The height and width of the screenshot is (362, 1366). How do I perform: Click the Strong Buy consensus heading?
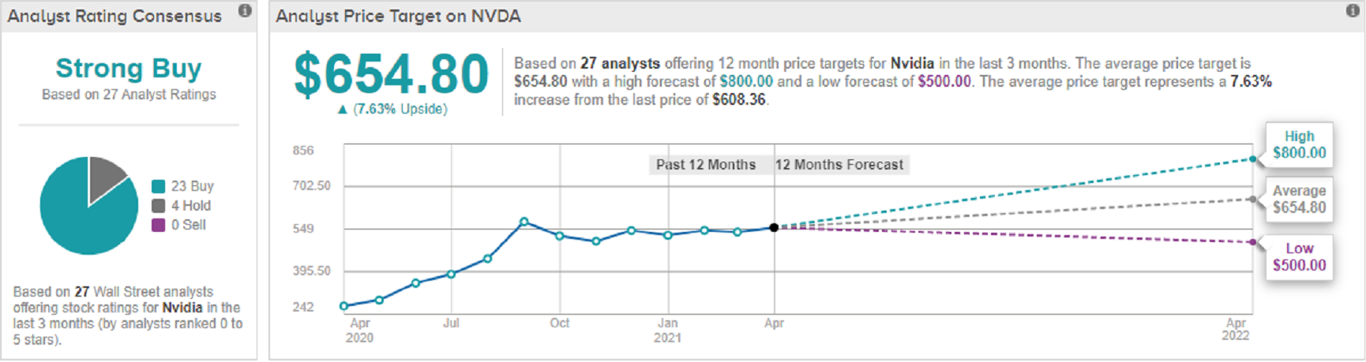click(x=129, y=69)
